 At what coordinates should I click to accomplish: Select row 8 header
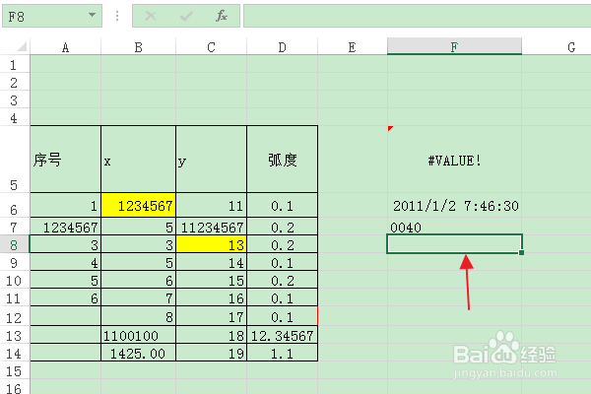[x=15, y=244]
